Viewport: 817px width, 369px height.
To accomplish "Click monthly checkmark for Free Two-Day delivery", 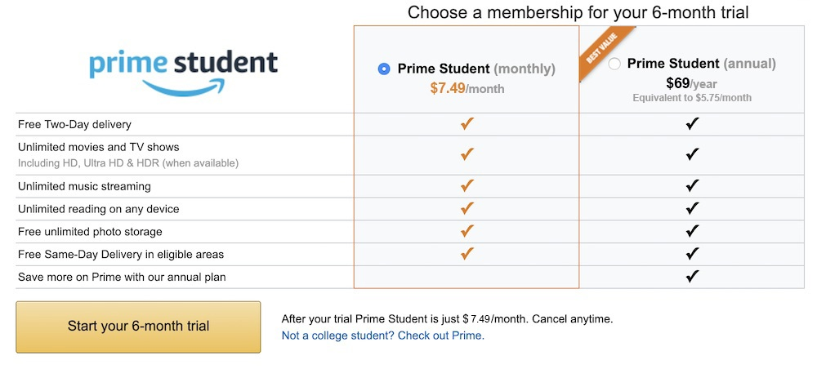I will pyautogui.click(x=467, y=124).
